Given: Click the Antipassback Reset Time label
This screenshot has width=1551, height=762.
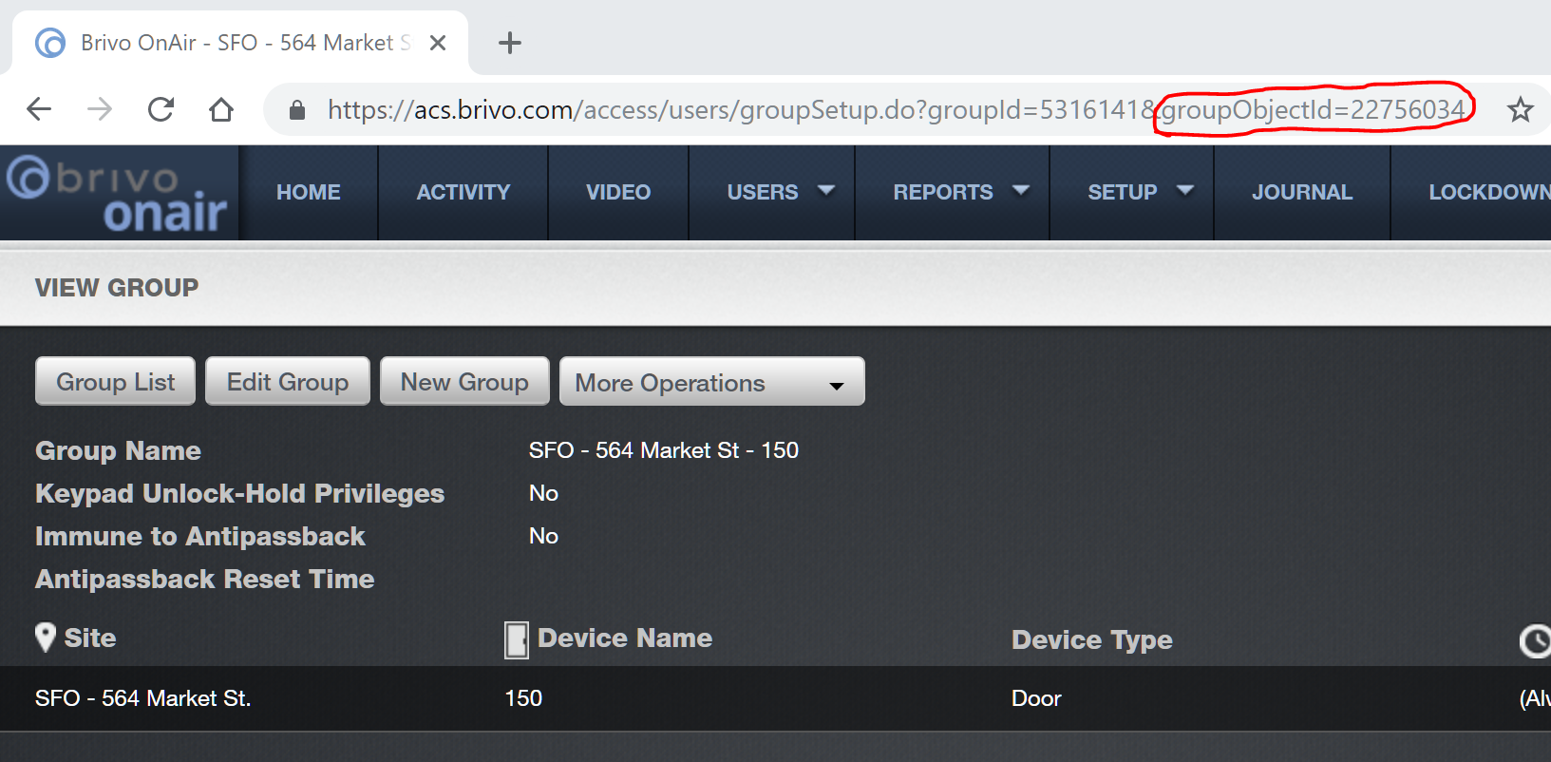Looking at the screenshot, I should pyautogui.click(x=205, y=579).
